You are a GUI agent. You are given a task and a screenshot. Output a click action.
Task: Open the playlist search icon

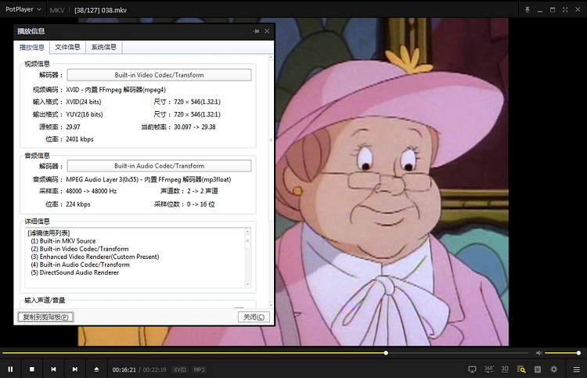521,369
